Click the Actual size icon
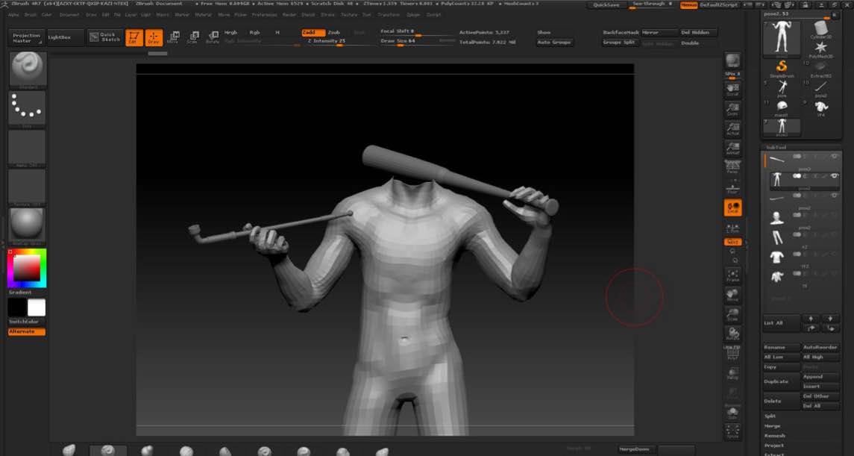 pos(732,128)
